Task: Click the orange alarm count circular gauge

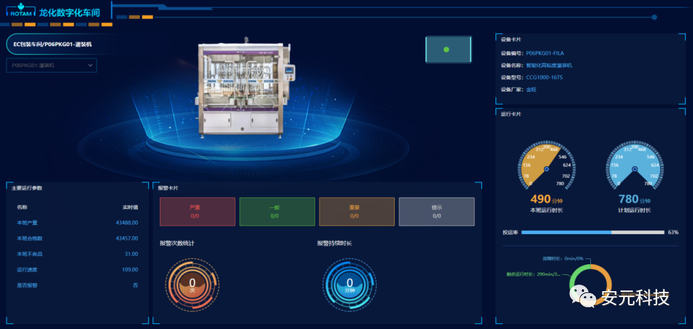Action: point(193,283)
